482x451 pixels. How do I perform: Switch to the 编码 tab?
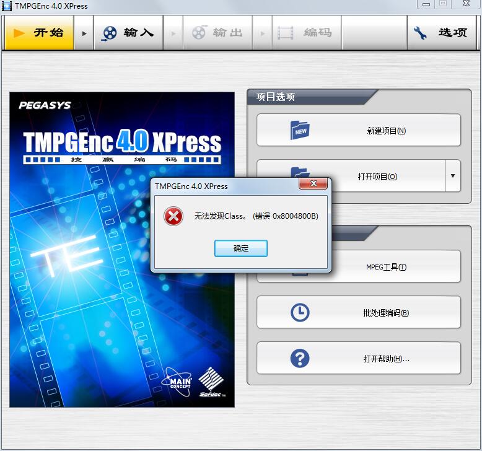pos(307,33)
